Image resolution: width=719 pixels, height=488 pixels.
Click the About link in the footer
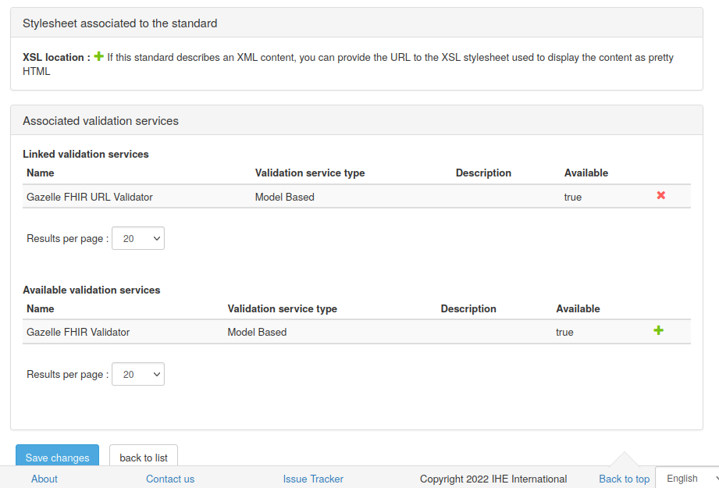point(44,479)
